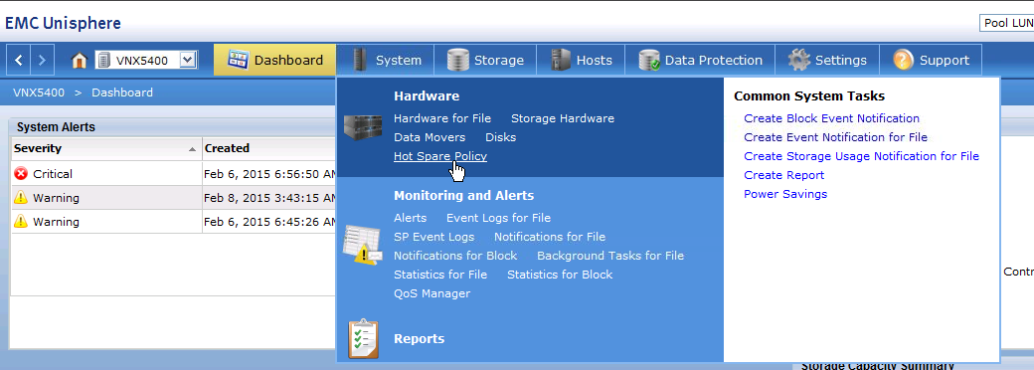Open Hot Spare Policy
1034x370 pixels.
coord(440,156)
